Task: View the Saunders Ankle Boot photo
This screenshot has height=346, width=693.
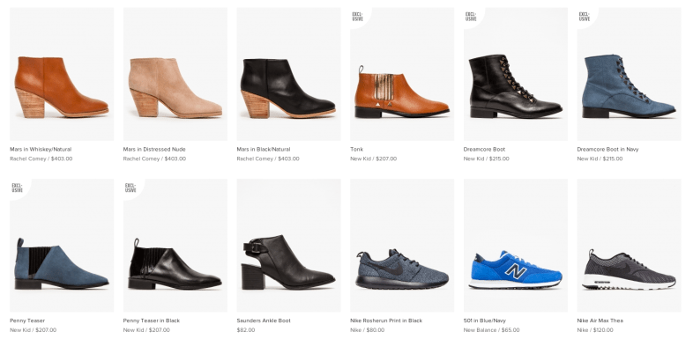Action: coord(288,246)
